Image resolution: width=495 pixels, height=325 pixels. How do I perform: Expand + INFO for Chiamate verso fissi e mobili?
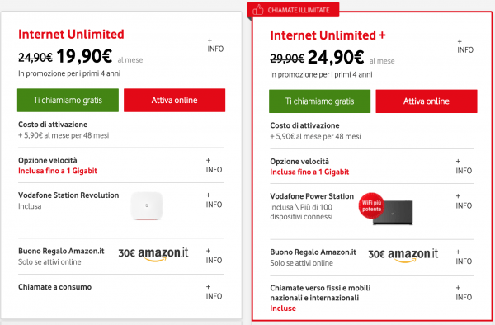(464, 293)
